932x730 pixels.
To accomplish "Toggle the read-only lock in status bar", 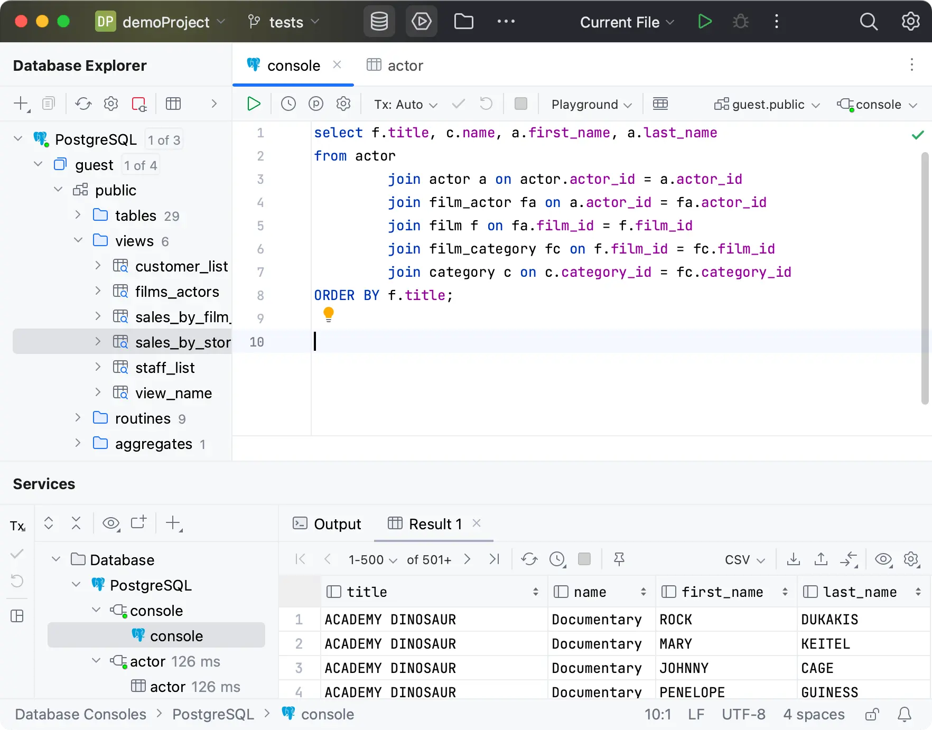I will pos(872,715).
